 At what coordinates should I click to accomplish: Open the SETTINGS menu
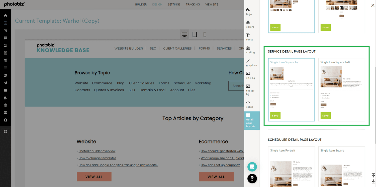pos(174,4)
